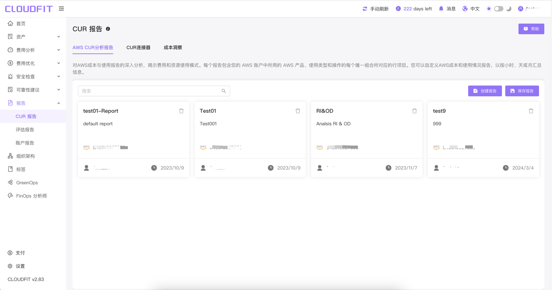Expand the 可靠性建议 menu
Screen dimensions: 552x290
pos(33,89)
